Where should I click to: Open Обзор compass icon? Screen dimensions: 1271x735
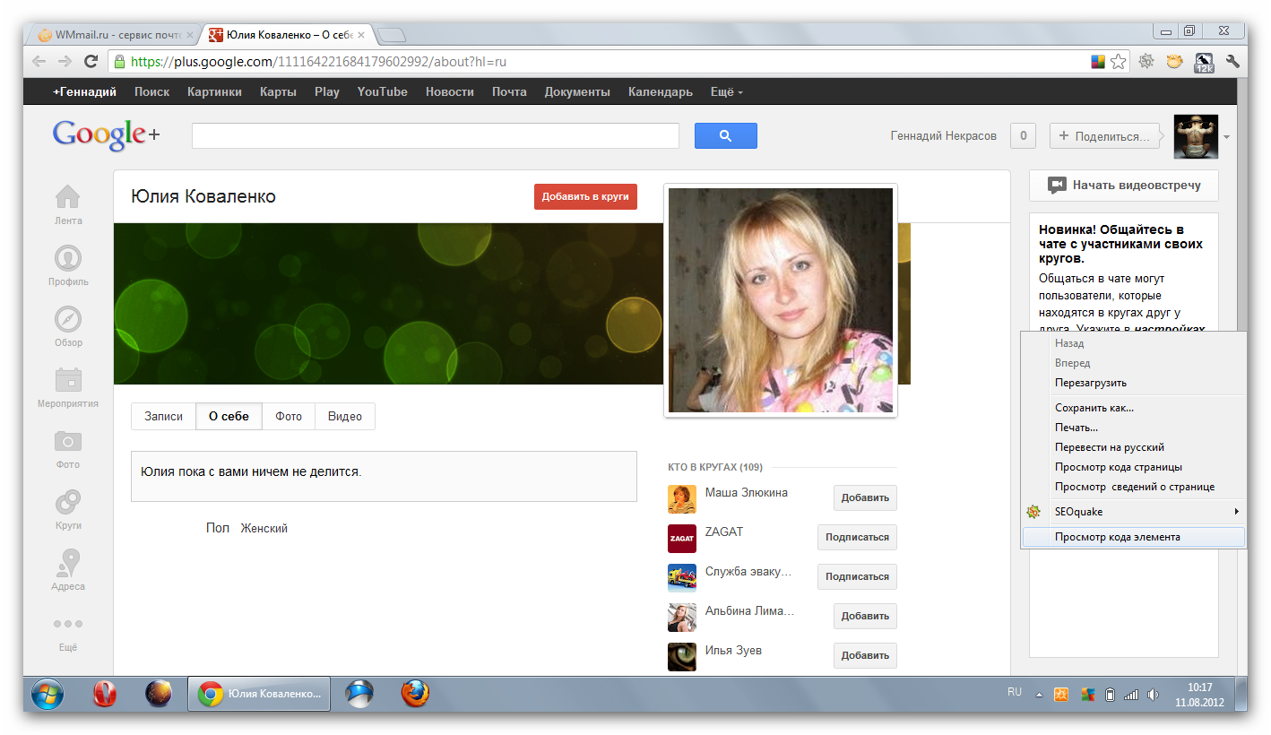68,319
